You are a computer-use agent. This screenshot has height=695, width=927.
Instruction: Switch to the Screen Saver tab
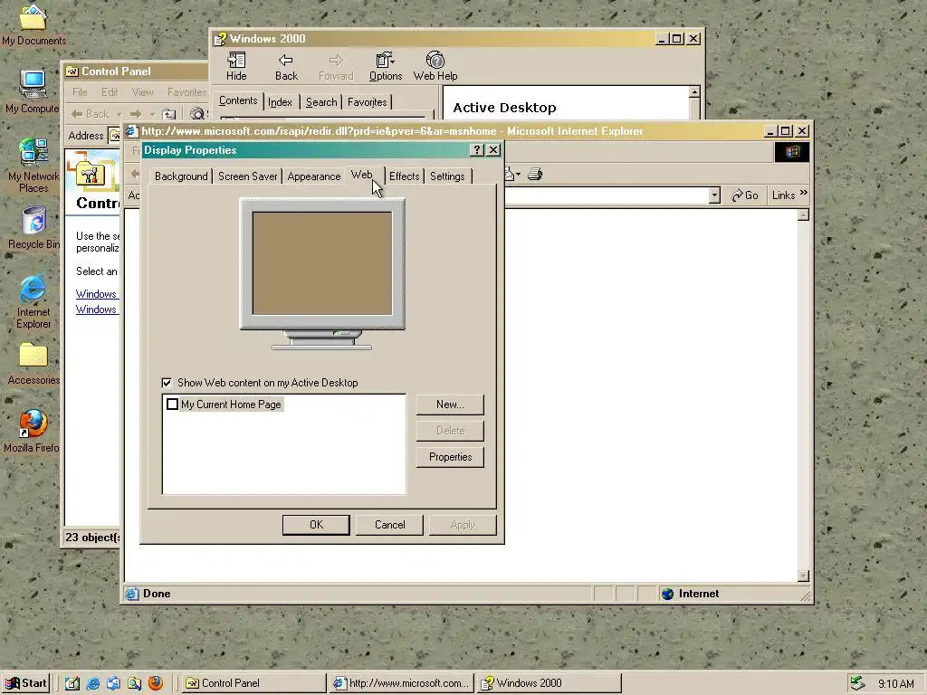point(248,176)
